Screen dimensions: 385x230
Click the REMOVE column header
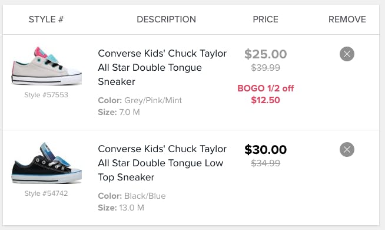click(x=347, y=19)
